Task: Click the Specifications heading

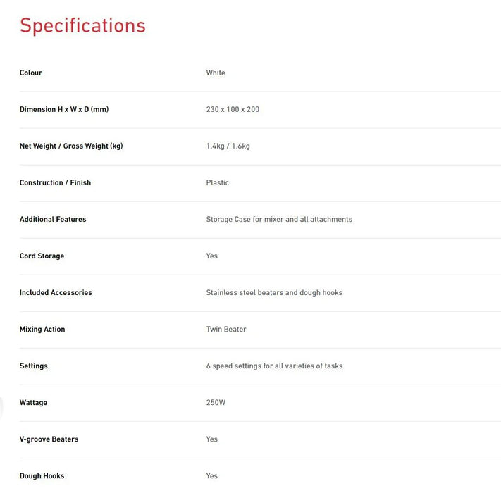Action: pos(82,25)
